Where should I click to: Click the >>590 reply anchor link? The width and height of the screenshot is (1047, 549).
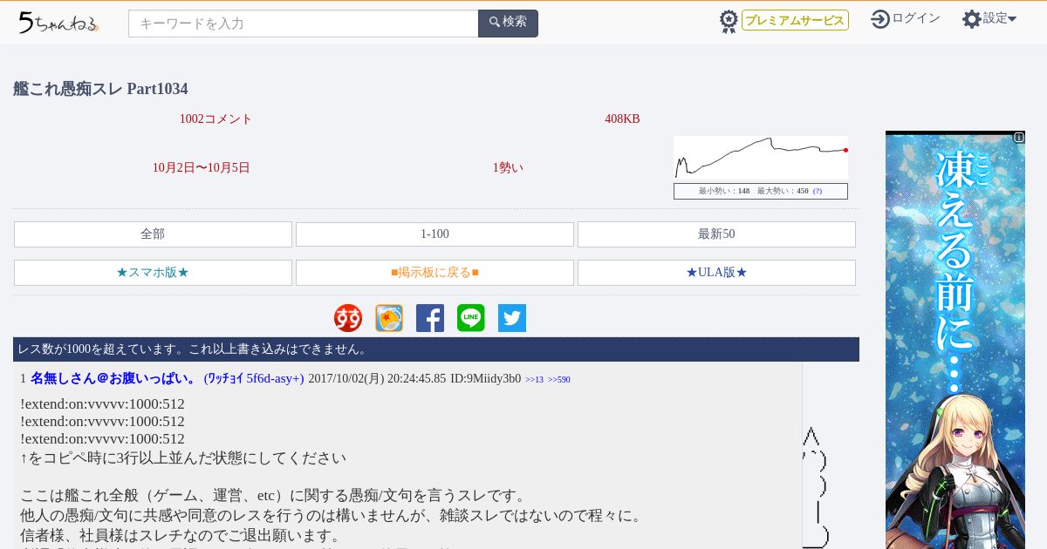tap(559, 380)
